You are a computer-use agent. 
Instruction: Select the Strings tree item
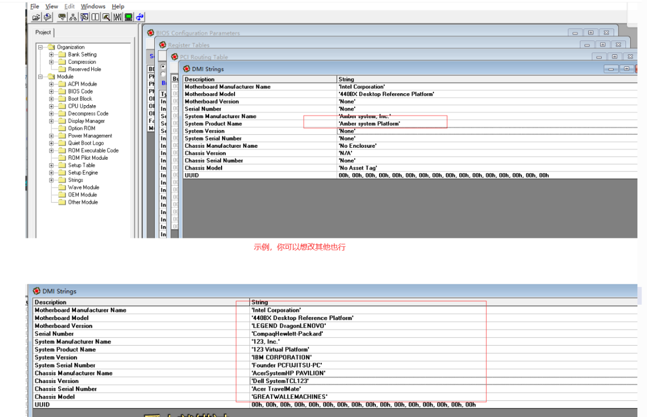[x=75, y=180]
